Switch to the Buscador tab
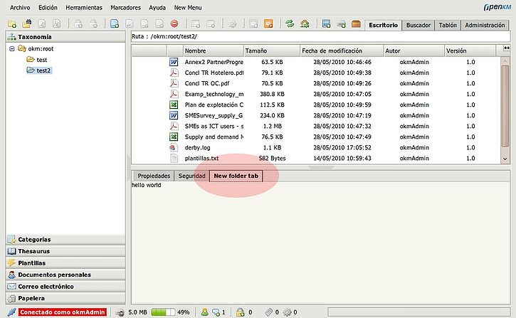Image resolution: width=516 pixels, height=318 pixels. pyautogui.click(x=418, y=25)
